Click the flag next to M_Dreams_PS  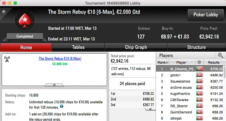pos(199,69)
